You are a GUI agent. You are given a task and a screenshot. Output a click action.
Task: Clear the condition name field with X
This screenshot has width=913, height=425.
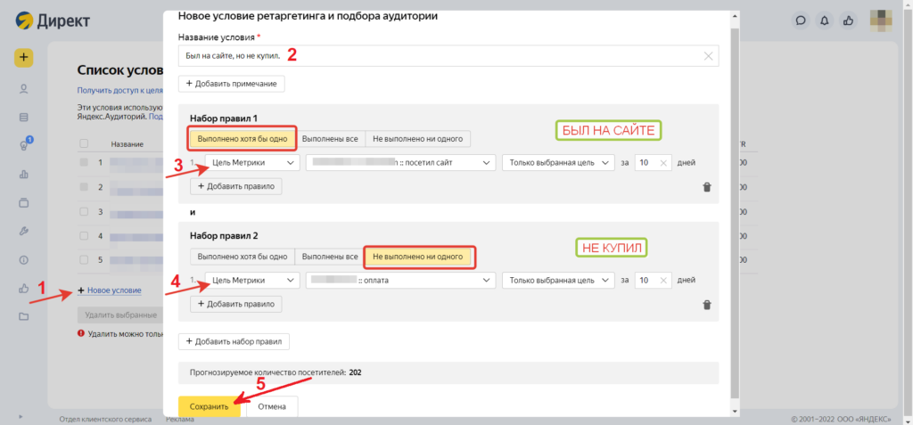point(708,56)
